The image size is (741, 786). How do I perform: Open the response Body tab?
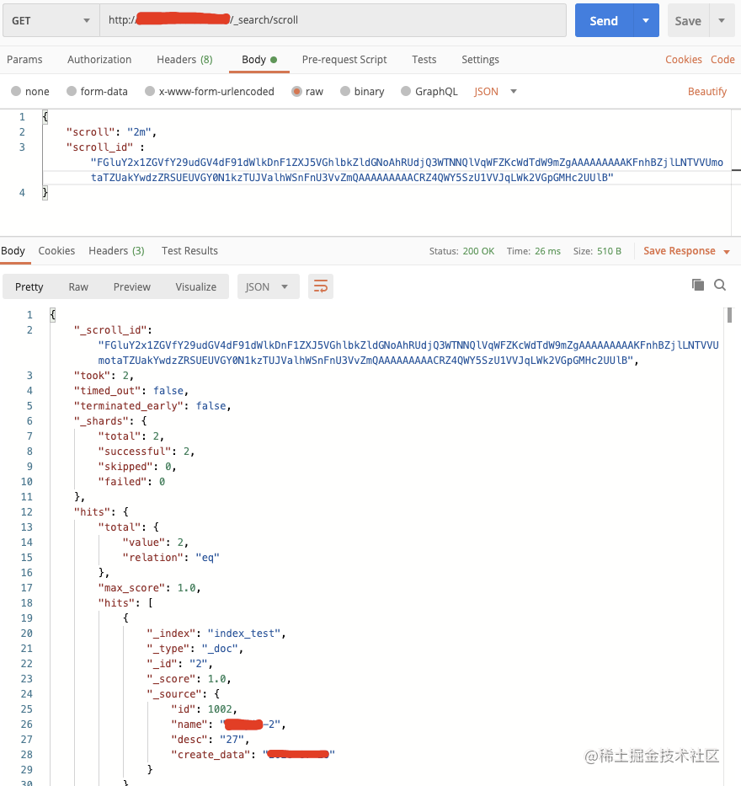point(13,251)
